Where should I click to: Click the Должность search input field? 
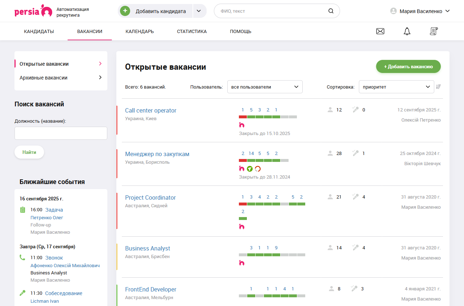coord(61,133)
